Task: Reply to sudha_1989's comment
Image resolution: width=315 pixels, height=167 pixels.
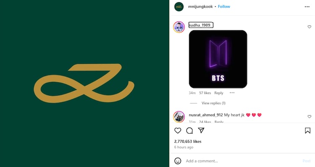Action: (x=218, y=93)
